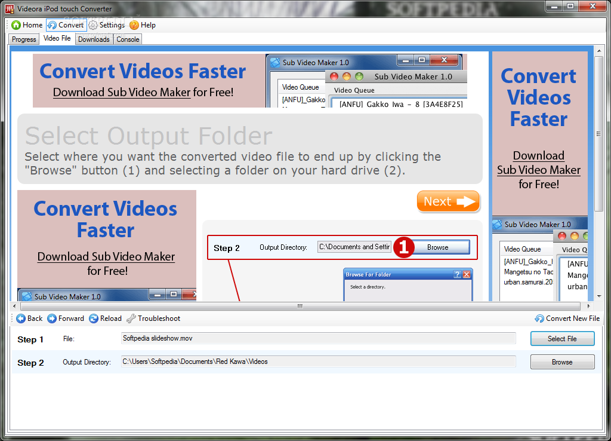This screenshot has height=441, width=611.
Task: Open the Help toolbar label
Action: pyautogui.click(x=148, y=25)
